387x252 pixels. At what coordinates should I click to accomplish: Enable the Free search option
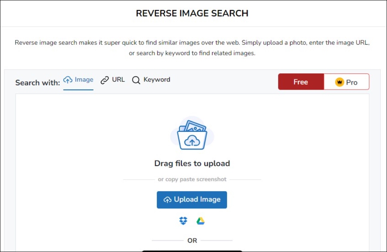tap(301, 82)
